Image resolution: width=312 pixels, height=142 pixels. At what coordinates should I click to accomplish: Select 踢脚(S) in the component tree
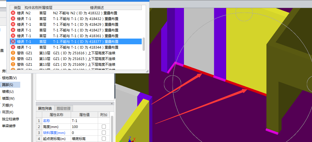point(8,85)
